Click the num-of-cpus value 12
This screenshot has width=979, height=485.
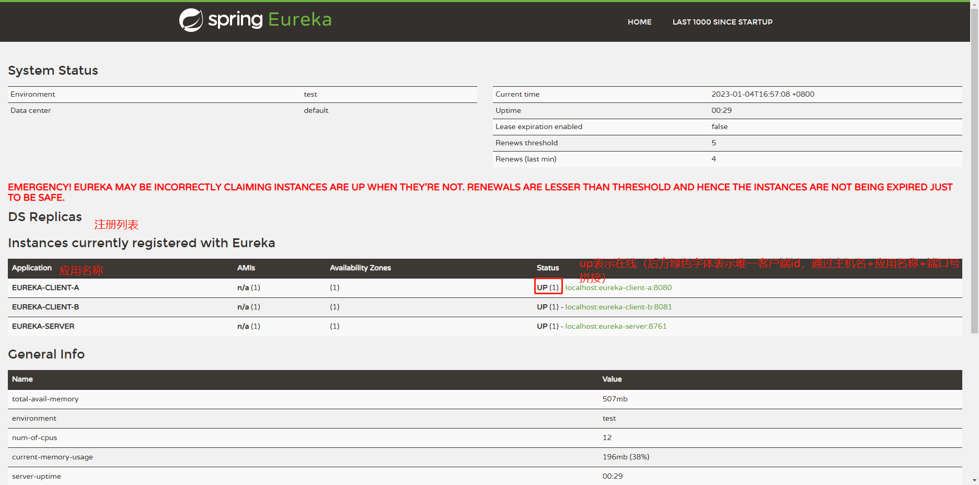tap(607, 437)
